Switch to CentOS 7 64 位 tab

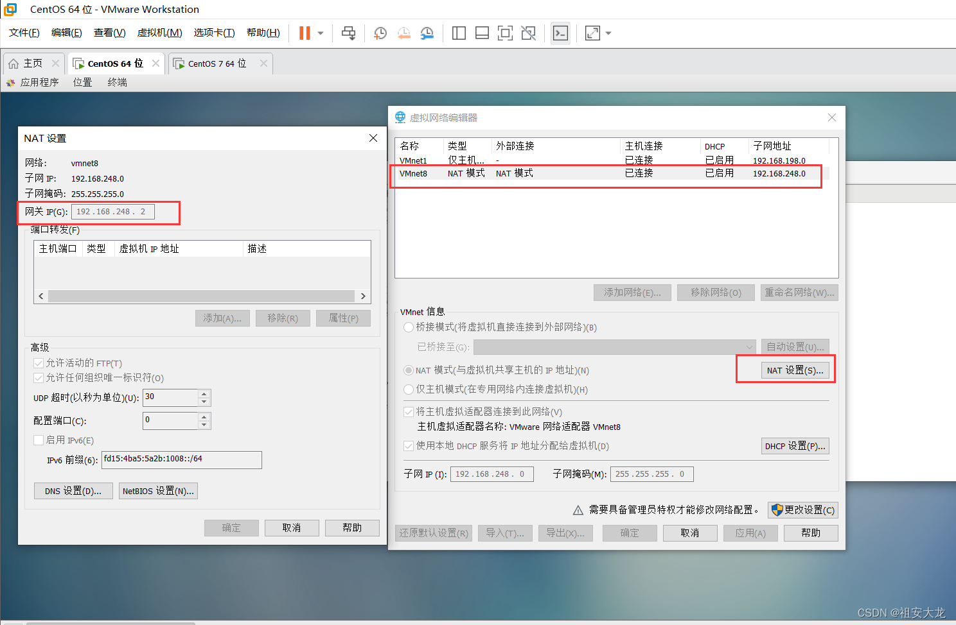217,64
